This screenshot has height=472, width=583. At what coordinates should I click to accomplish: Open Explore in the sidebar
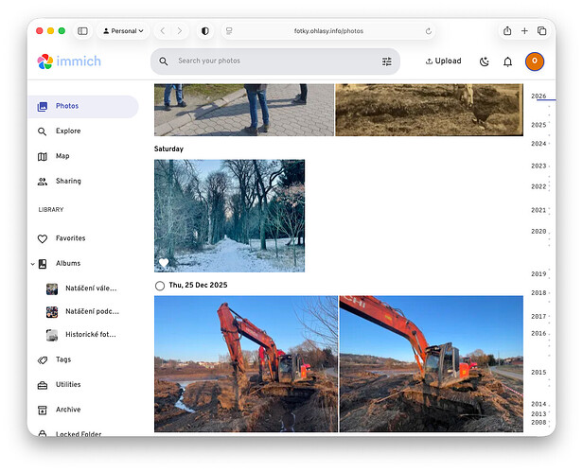point(68,131)
